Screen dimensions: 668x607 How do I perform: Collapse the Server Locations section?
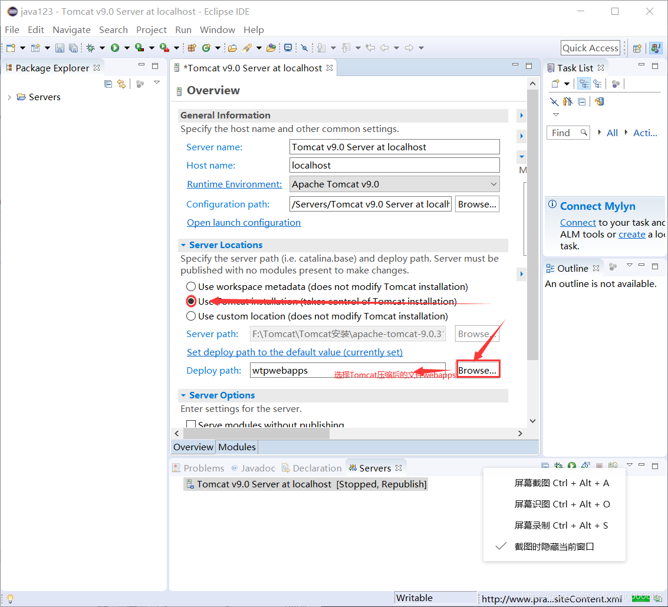click(183, 245)
